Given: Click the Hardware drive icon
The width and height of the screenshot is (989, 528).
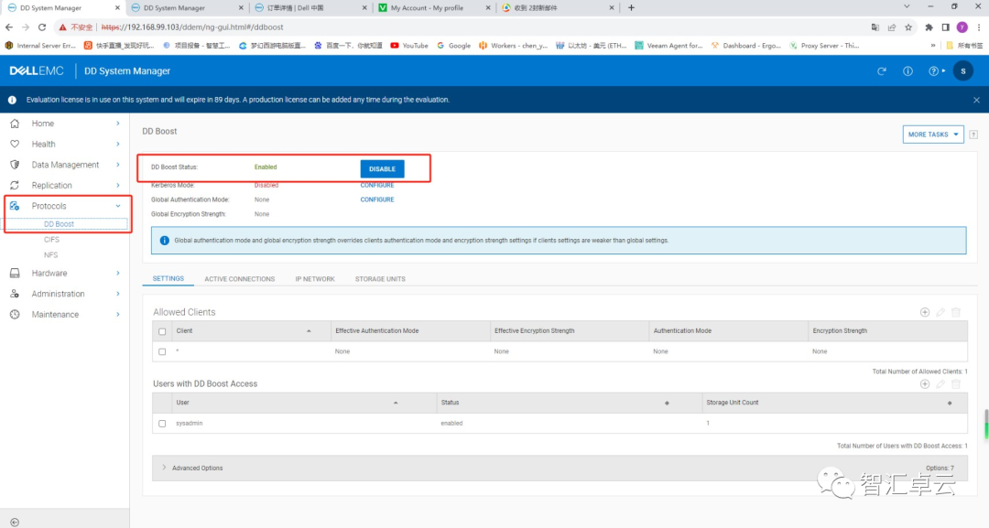Looking at the screenshot, I should (x=15, y=274).
